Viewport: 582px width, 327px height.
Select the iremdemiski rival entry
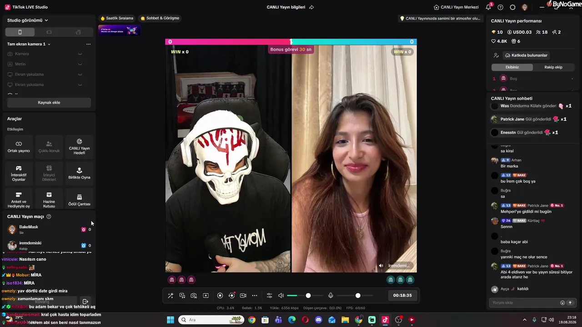click(x=49, y=245)
